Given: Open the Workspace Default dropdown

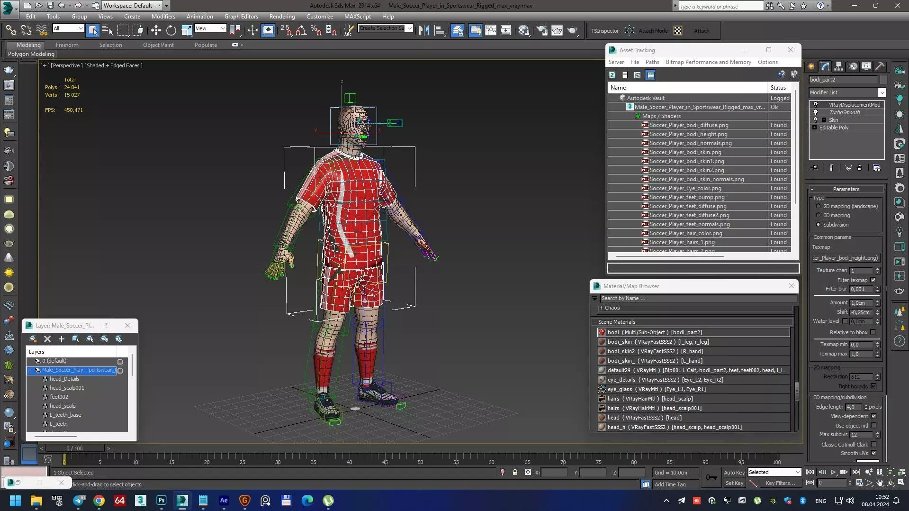Looking at the screenshot, I should (132, 6).
